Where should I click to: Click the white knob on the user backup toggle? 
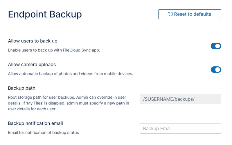218,46
